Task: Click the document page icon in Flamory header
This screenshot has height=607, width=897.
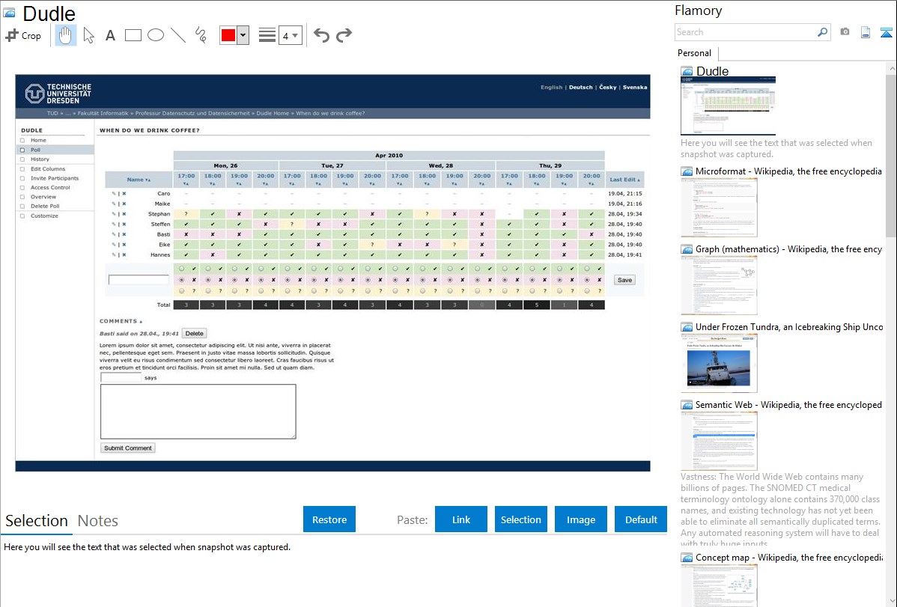Action: pyautogui.click(x=866, y=32)
